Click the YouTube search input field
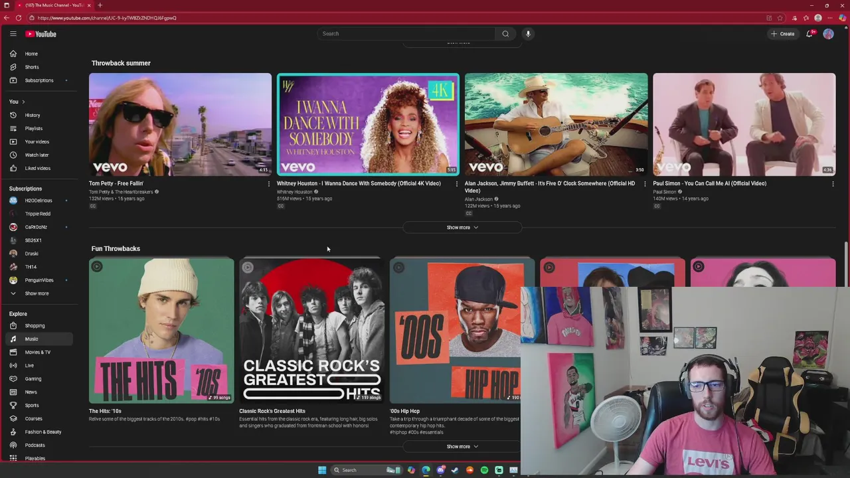 [x=406, y=34]
